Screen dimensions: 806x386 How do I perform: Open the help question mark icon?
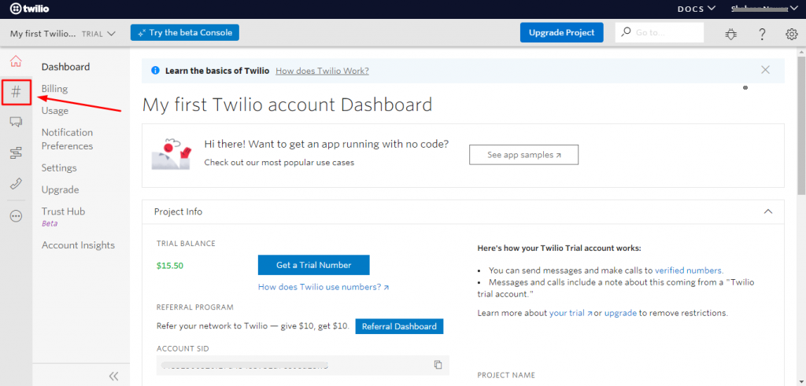[762, 34]
